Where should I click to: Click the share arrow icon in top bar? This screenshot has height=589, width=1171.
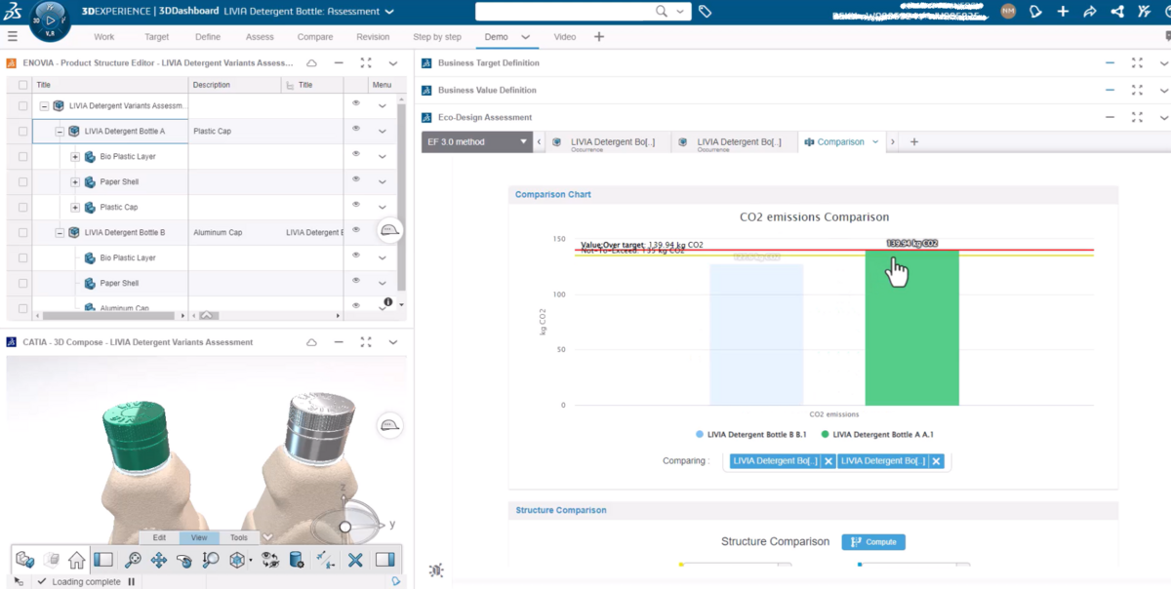1090,12
